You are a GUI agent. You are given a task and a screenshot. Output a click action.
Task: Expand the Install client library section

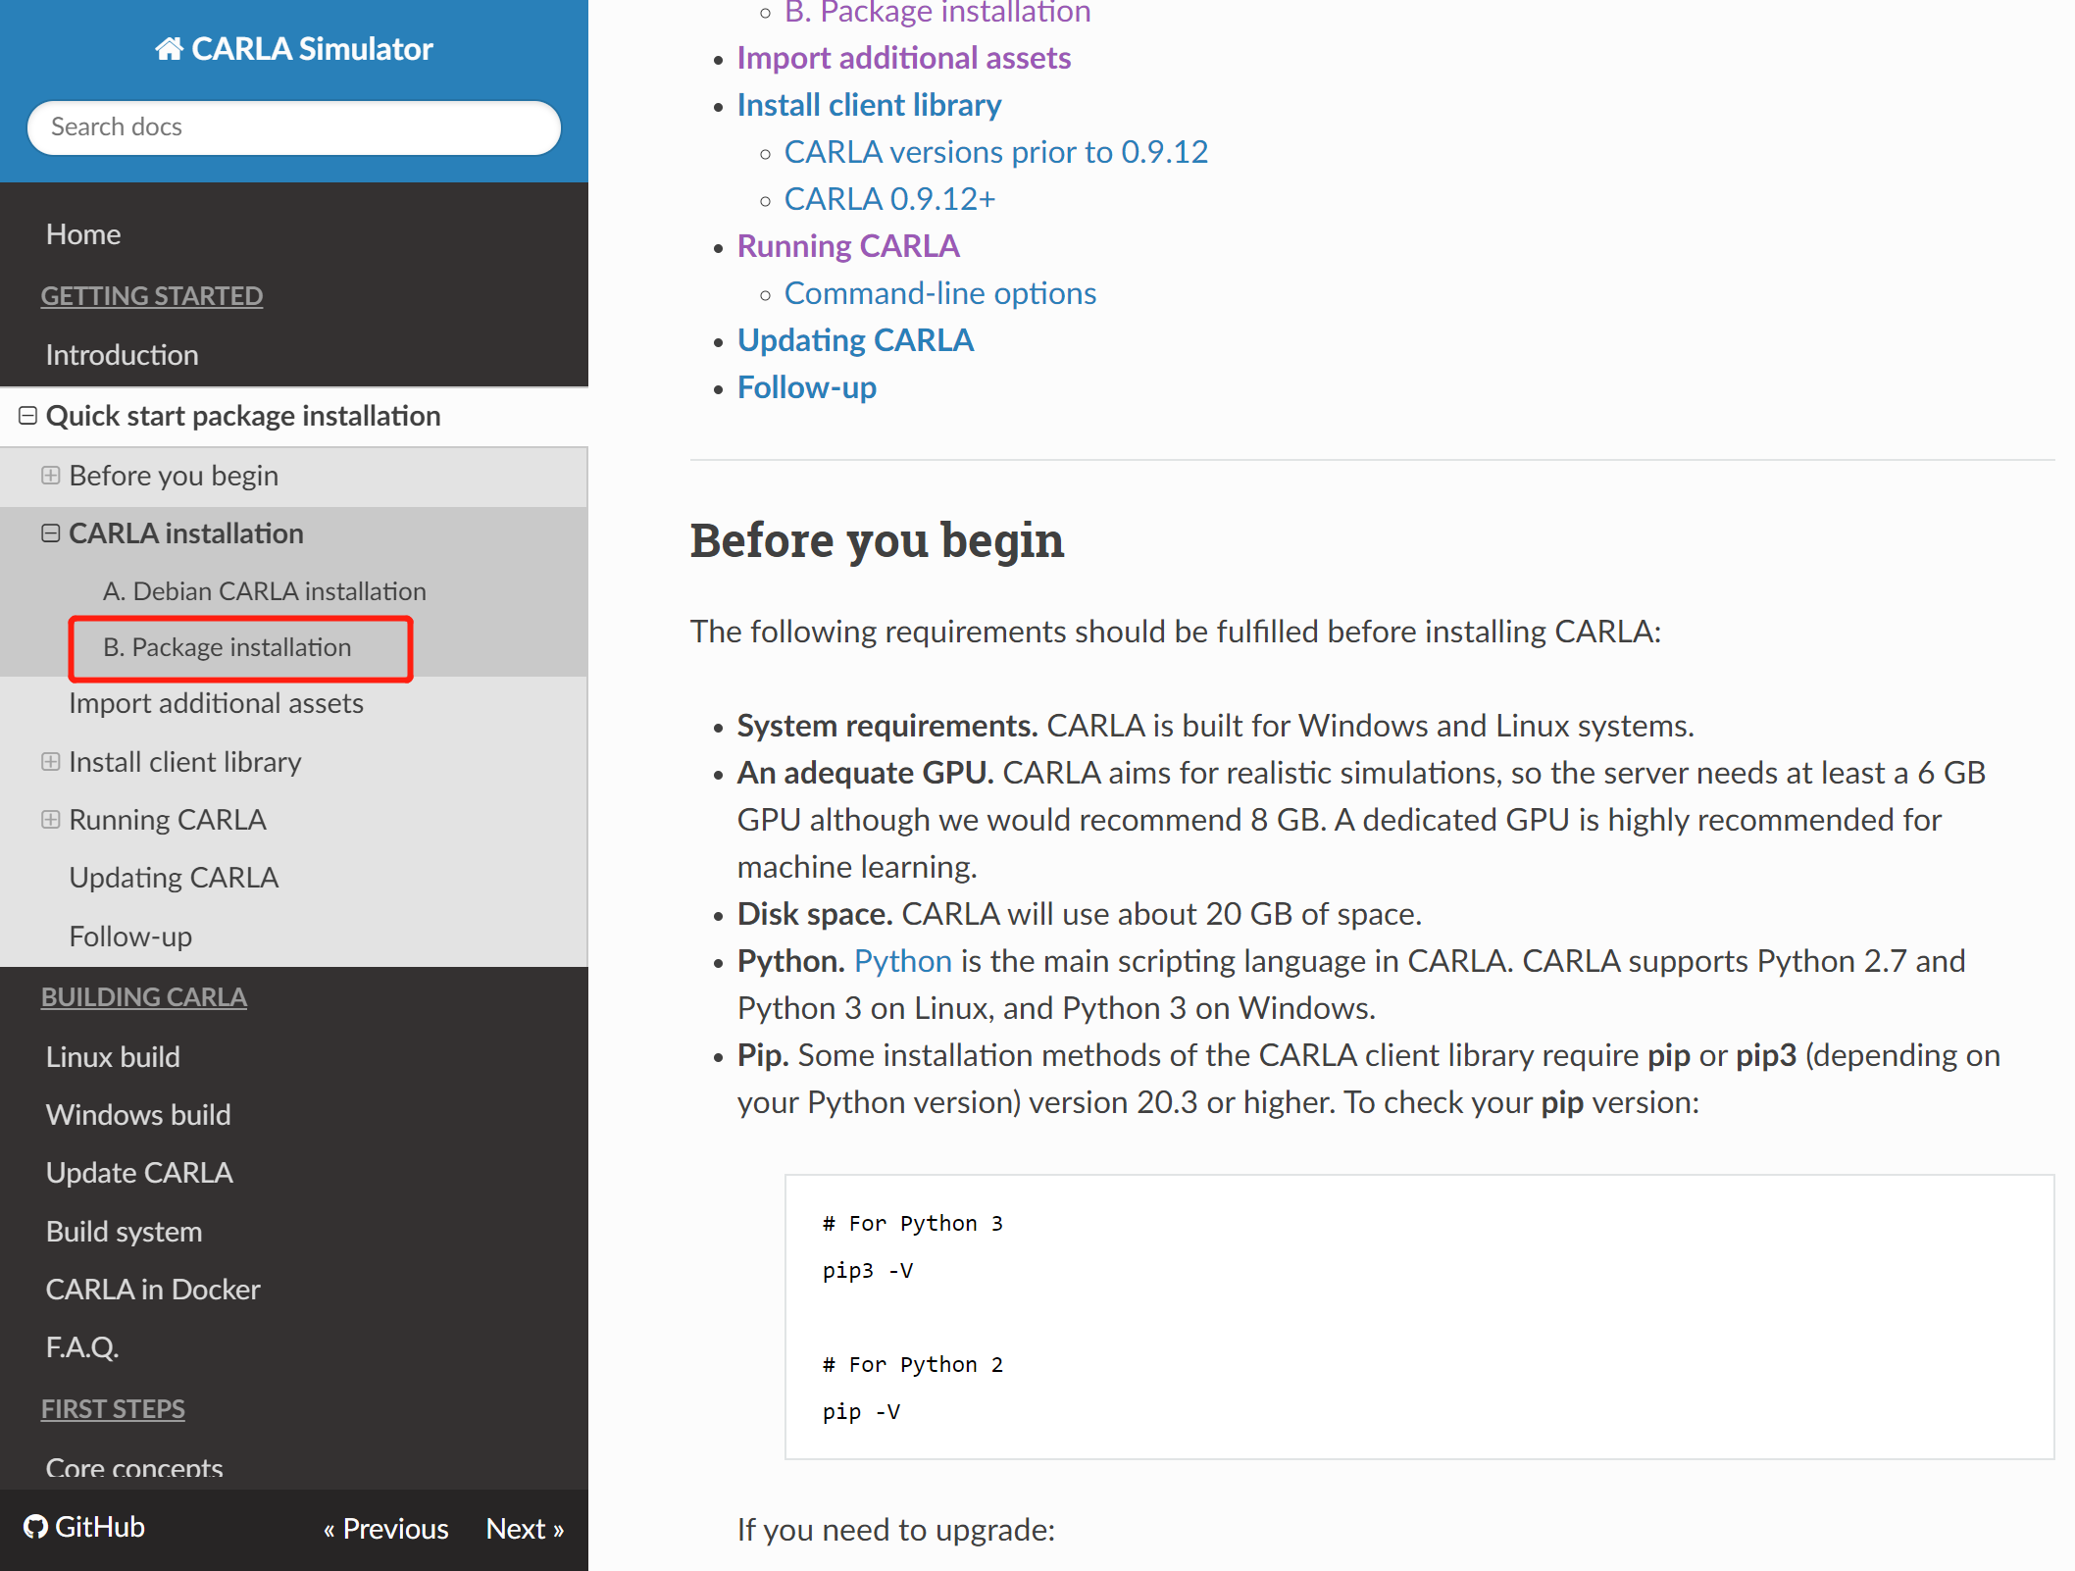click(51, 762)
